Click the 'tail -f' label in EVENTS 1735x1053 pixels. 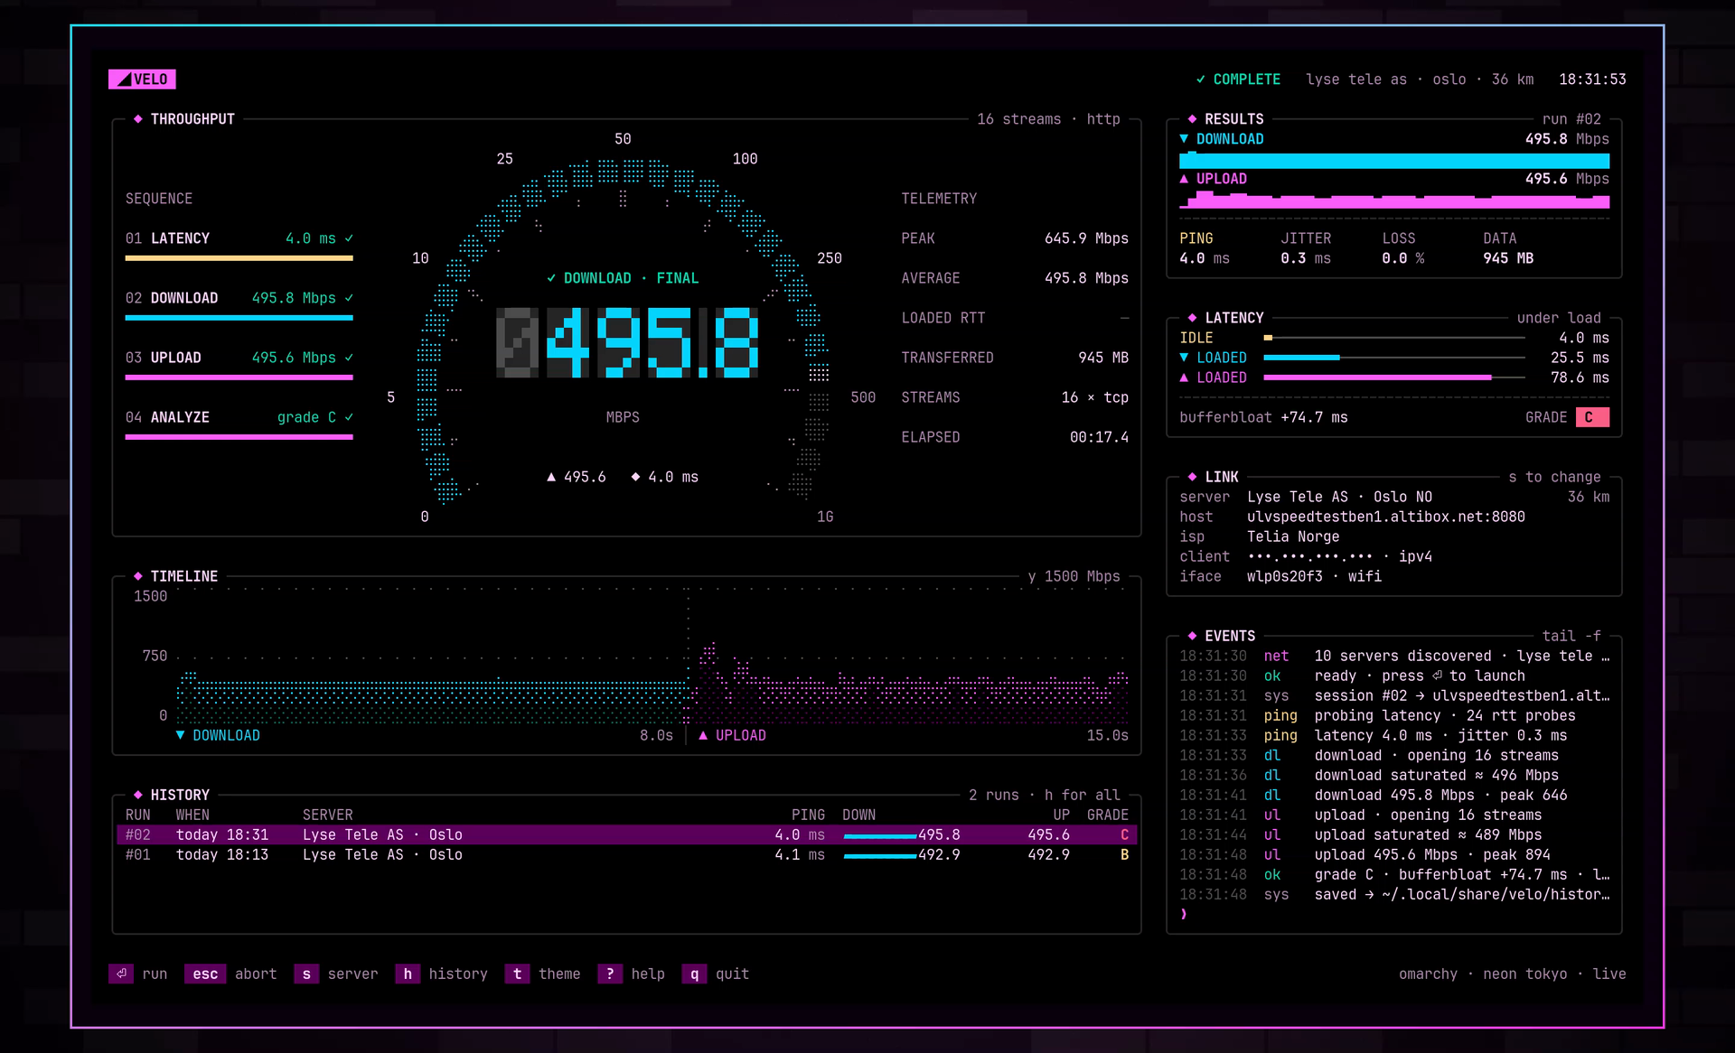(x=1571, y=636)
